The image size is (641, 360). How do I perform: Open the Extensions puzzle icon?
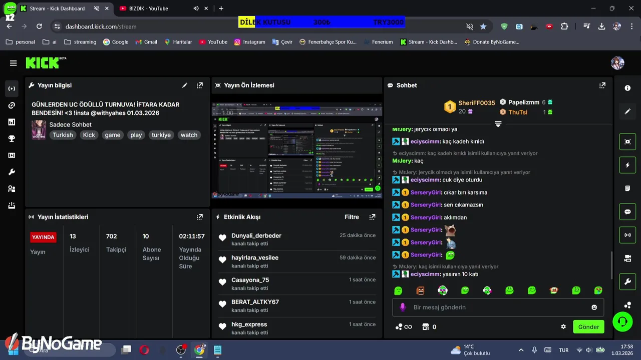564,26
